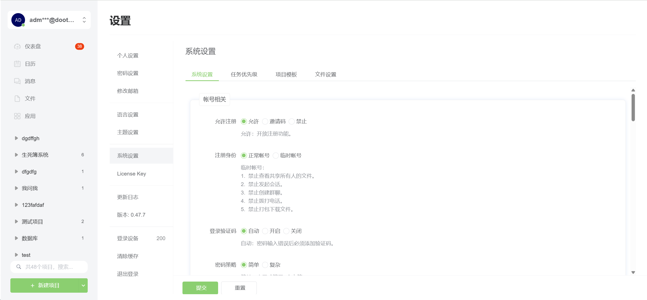Screen dimensions: 647x300
Task: Open the account switcher chevron
Action: 84,20
